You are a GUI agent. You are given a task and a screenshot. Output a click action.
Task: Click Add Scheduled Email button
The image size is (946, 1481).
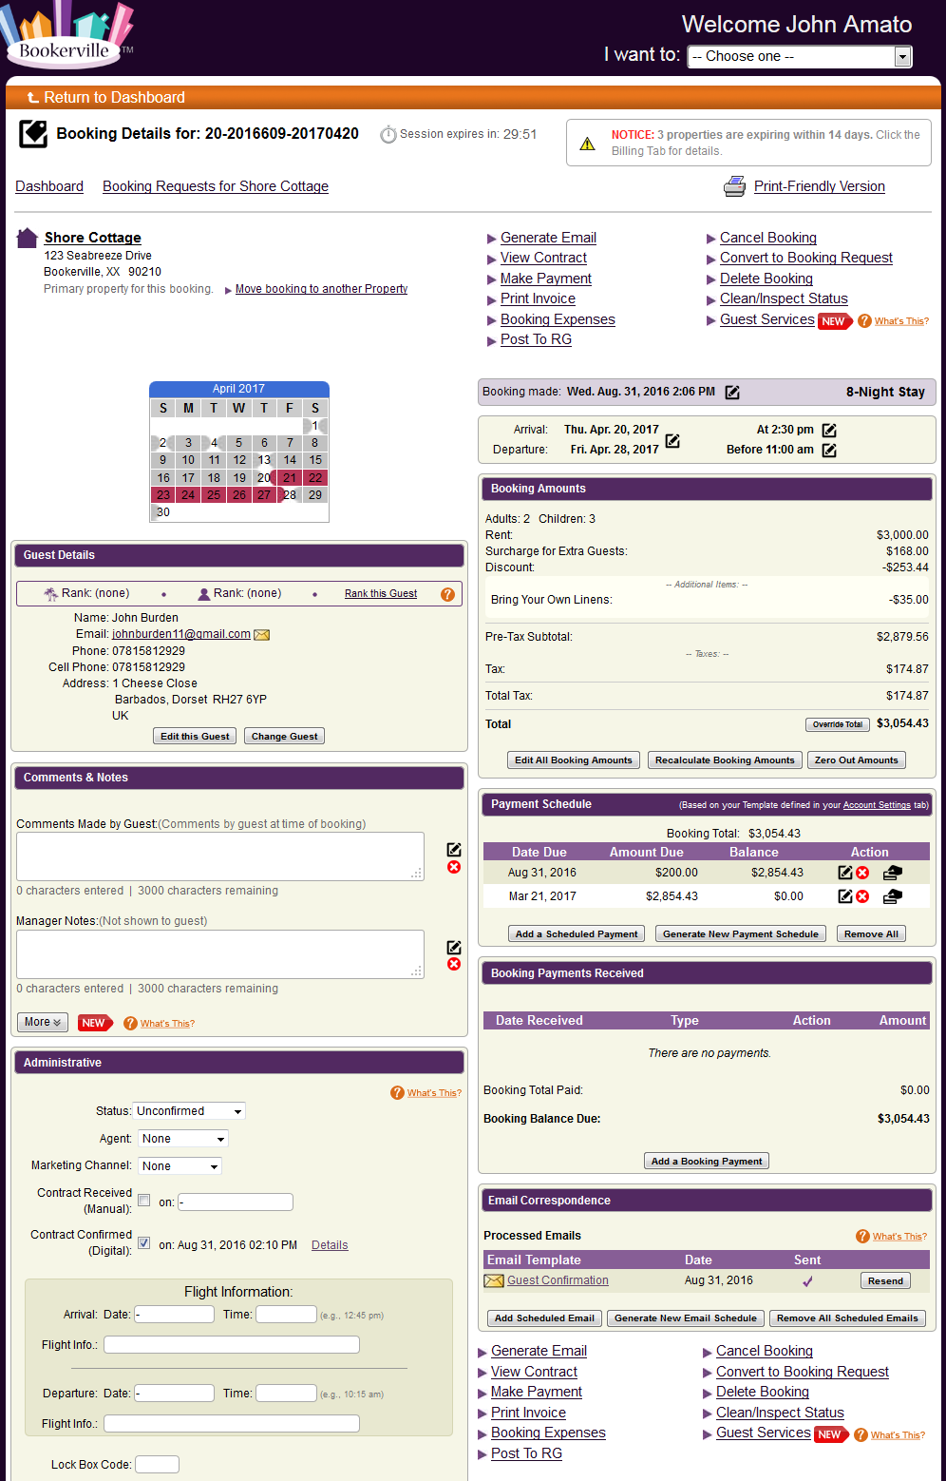(544, 1318)
